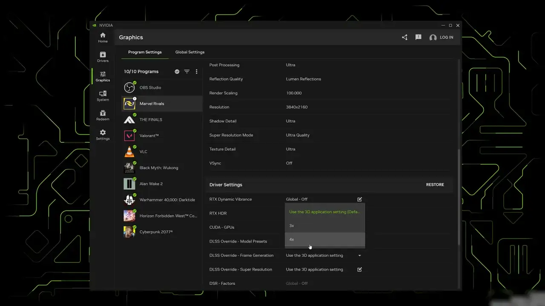Click the 3840x2160 Resolution value

297,107
